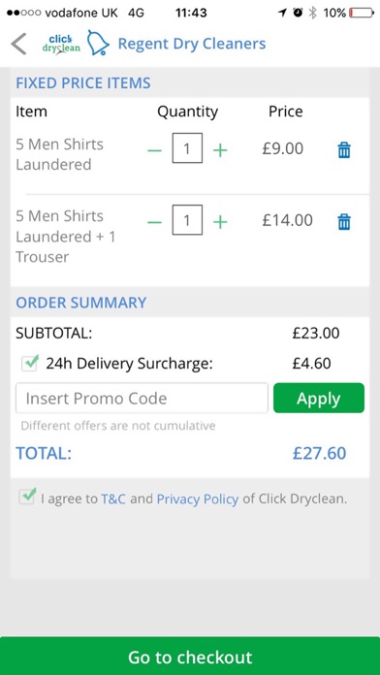Toggle 24h Delivery Surcharge checkbox
The width and height of the screenshot is (380, 675).
pos(29,364)
